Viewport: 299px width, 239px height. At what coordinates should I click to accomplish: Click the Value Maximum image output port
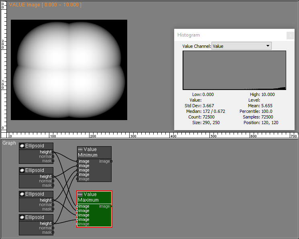pyautogui.click(x=112, y=206)
